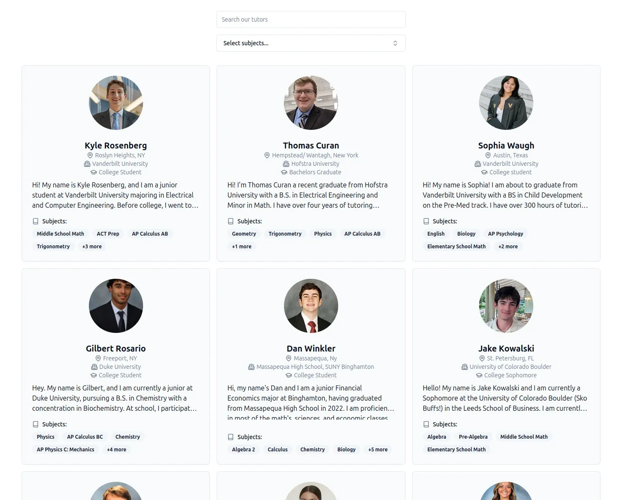Click Gilbert Rosario's profile photo
Screen dimensions: 623x500
pos(116,306)
